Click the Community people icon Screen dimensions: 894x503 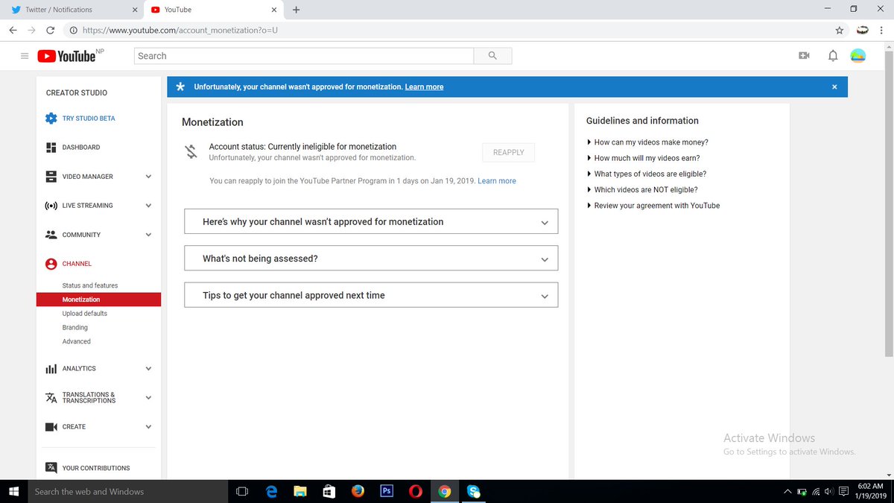[x=51, y=235]
